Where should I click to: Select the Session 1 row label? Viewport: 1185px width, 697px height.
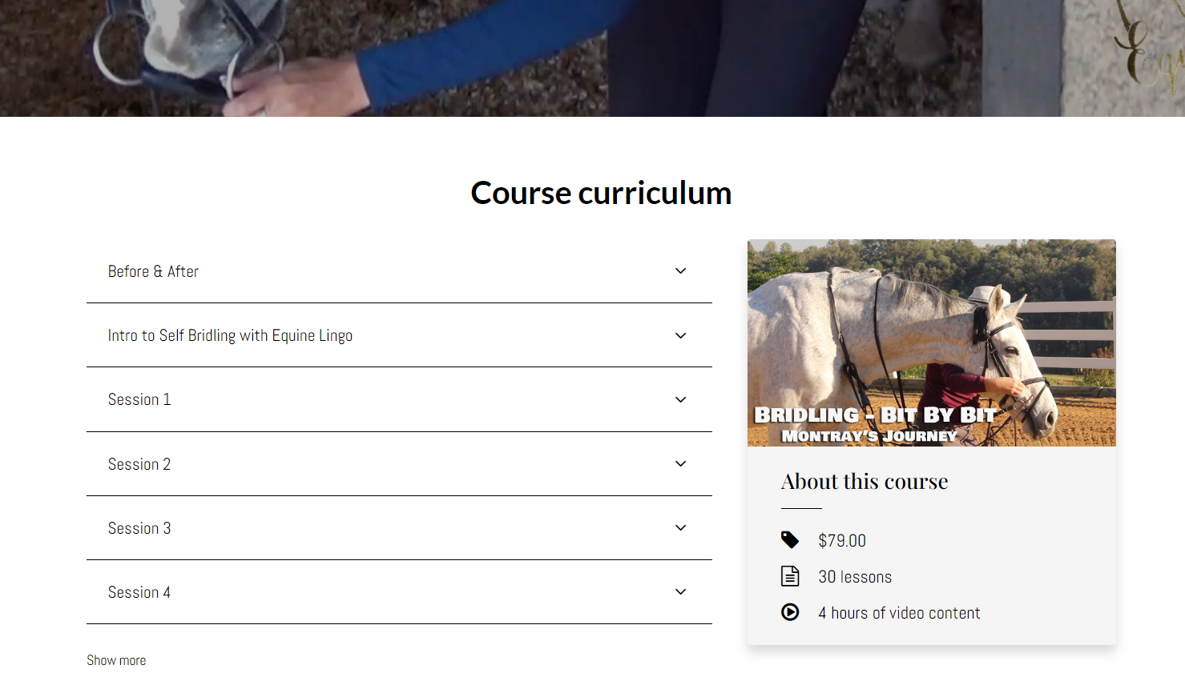tap(139, 399)
